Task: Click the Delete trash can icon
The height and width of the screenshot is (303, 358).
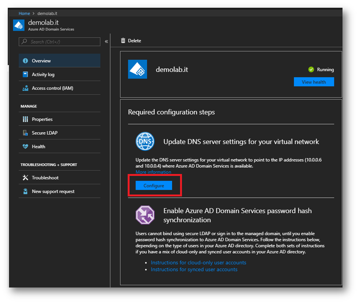Action: pos(123,41)
